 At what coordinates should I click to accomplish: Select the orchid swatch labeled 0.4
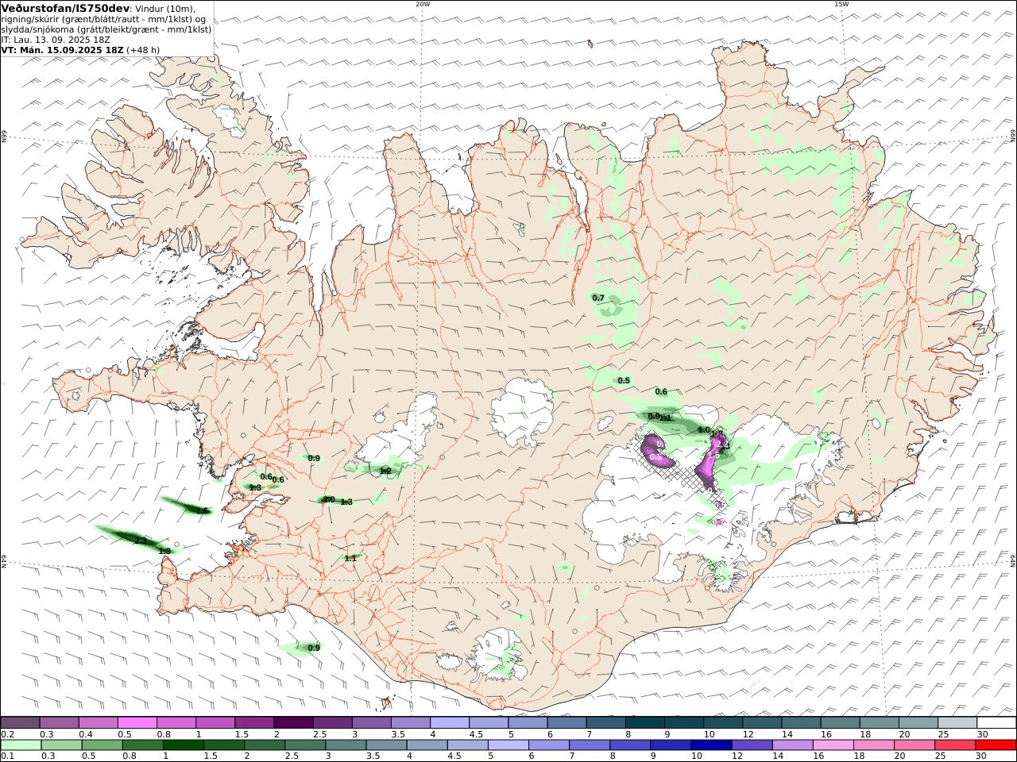pyautogui.click(x=99, y=722)
